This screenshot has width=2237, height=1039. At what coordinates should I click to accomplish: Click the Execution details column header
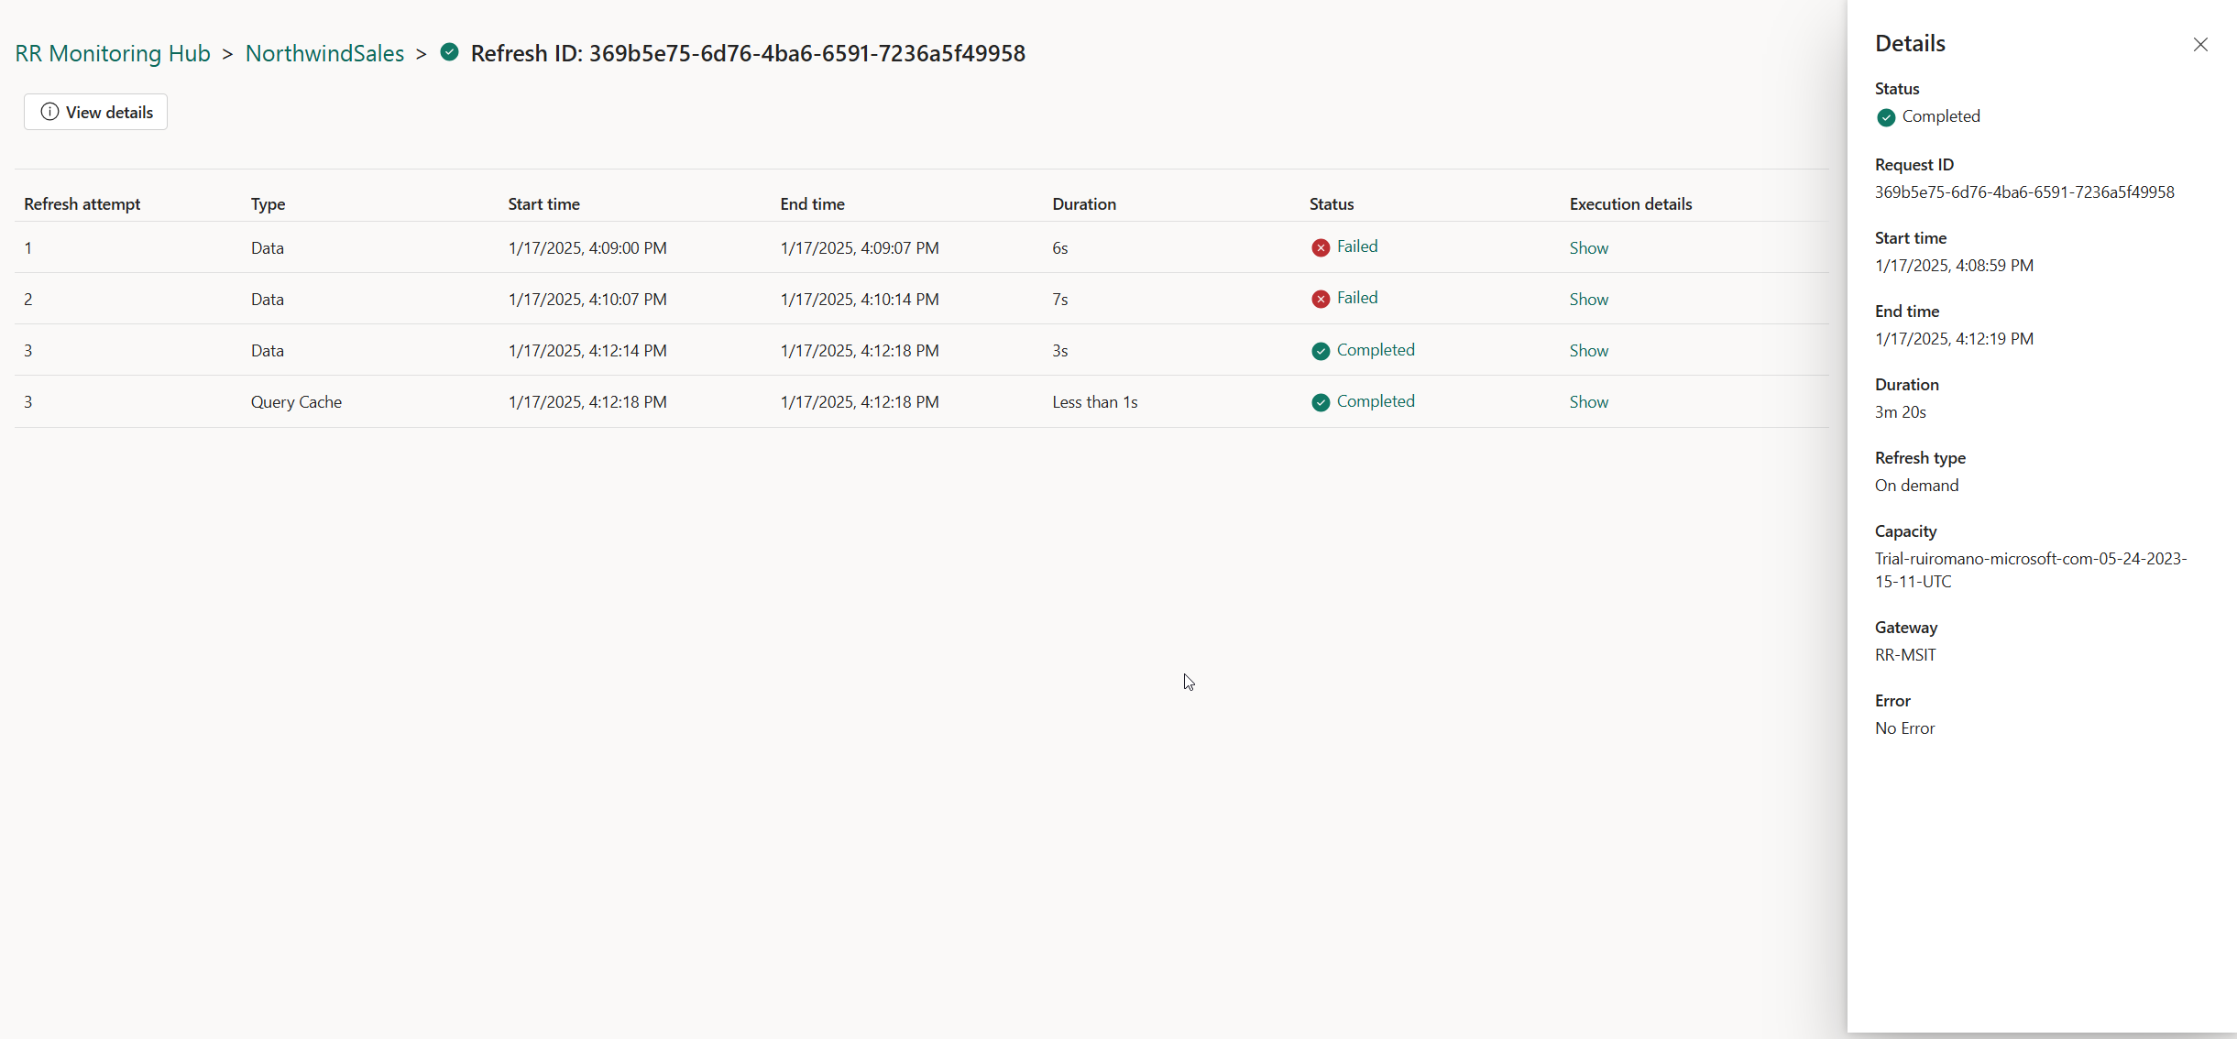click(1631, 203)
